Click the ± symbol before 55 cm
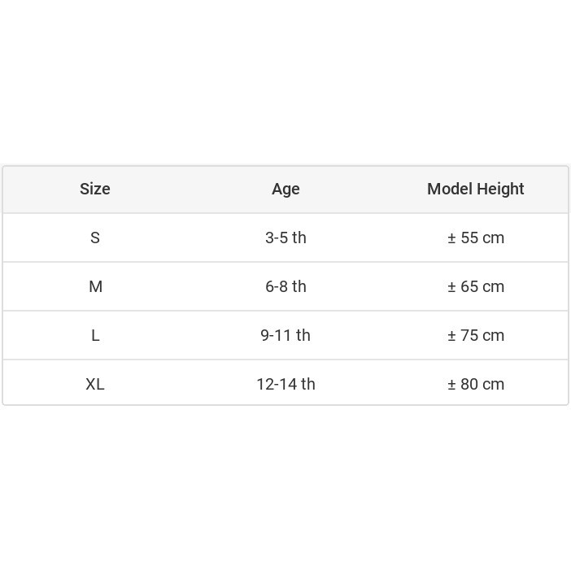The height and width of the screenshot is (571, 571). click(x=451, y=238)
